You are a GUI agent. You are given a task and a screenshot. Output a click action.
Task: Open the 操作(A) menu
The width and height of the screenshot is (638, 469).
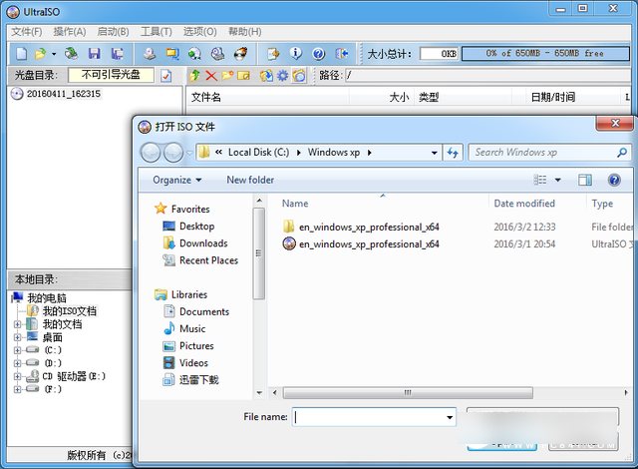pyautogui.click(x=70, y=32)
